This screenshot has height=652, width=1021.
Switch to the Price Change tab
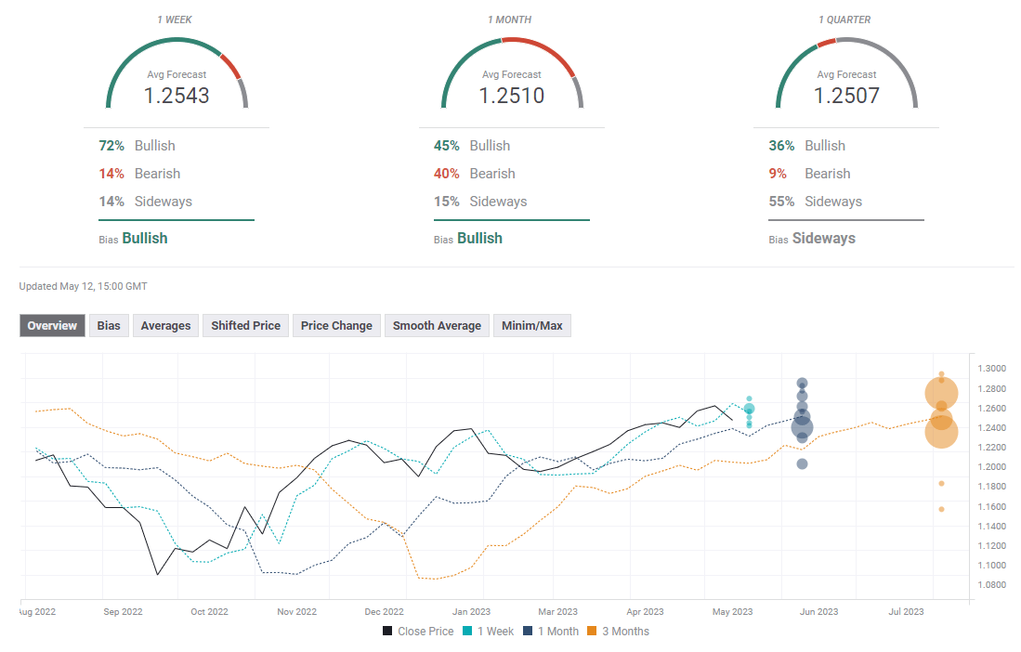[x=336, y=326]
